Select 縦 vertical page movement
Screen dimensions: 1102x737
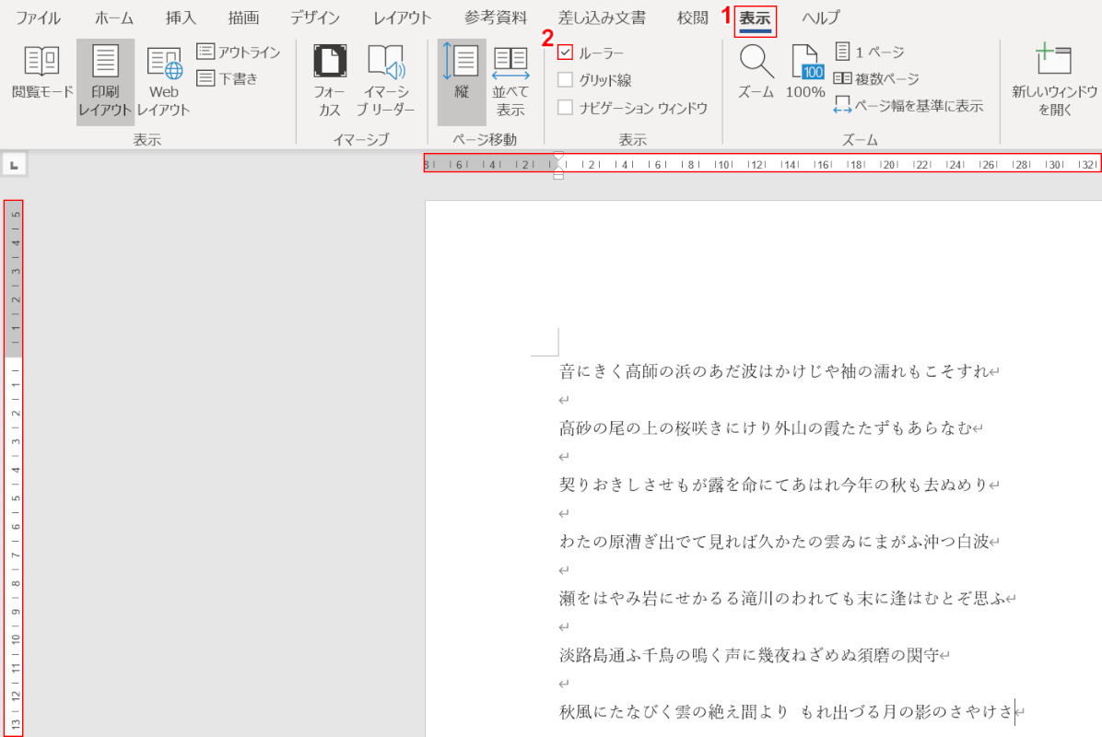click(x=462, y=81)
